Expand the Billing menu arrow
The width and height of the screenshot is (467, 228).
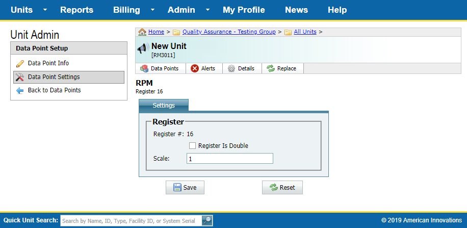[x=152, y=10]
